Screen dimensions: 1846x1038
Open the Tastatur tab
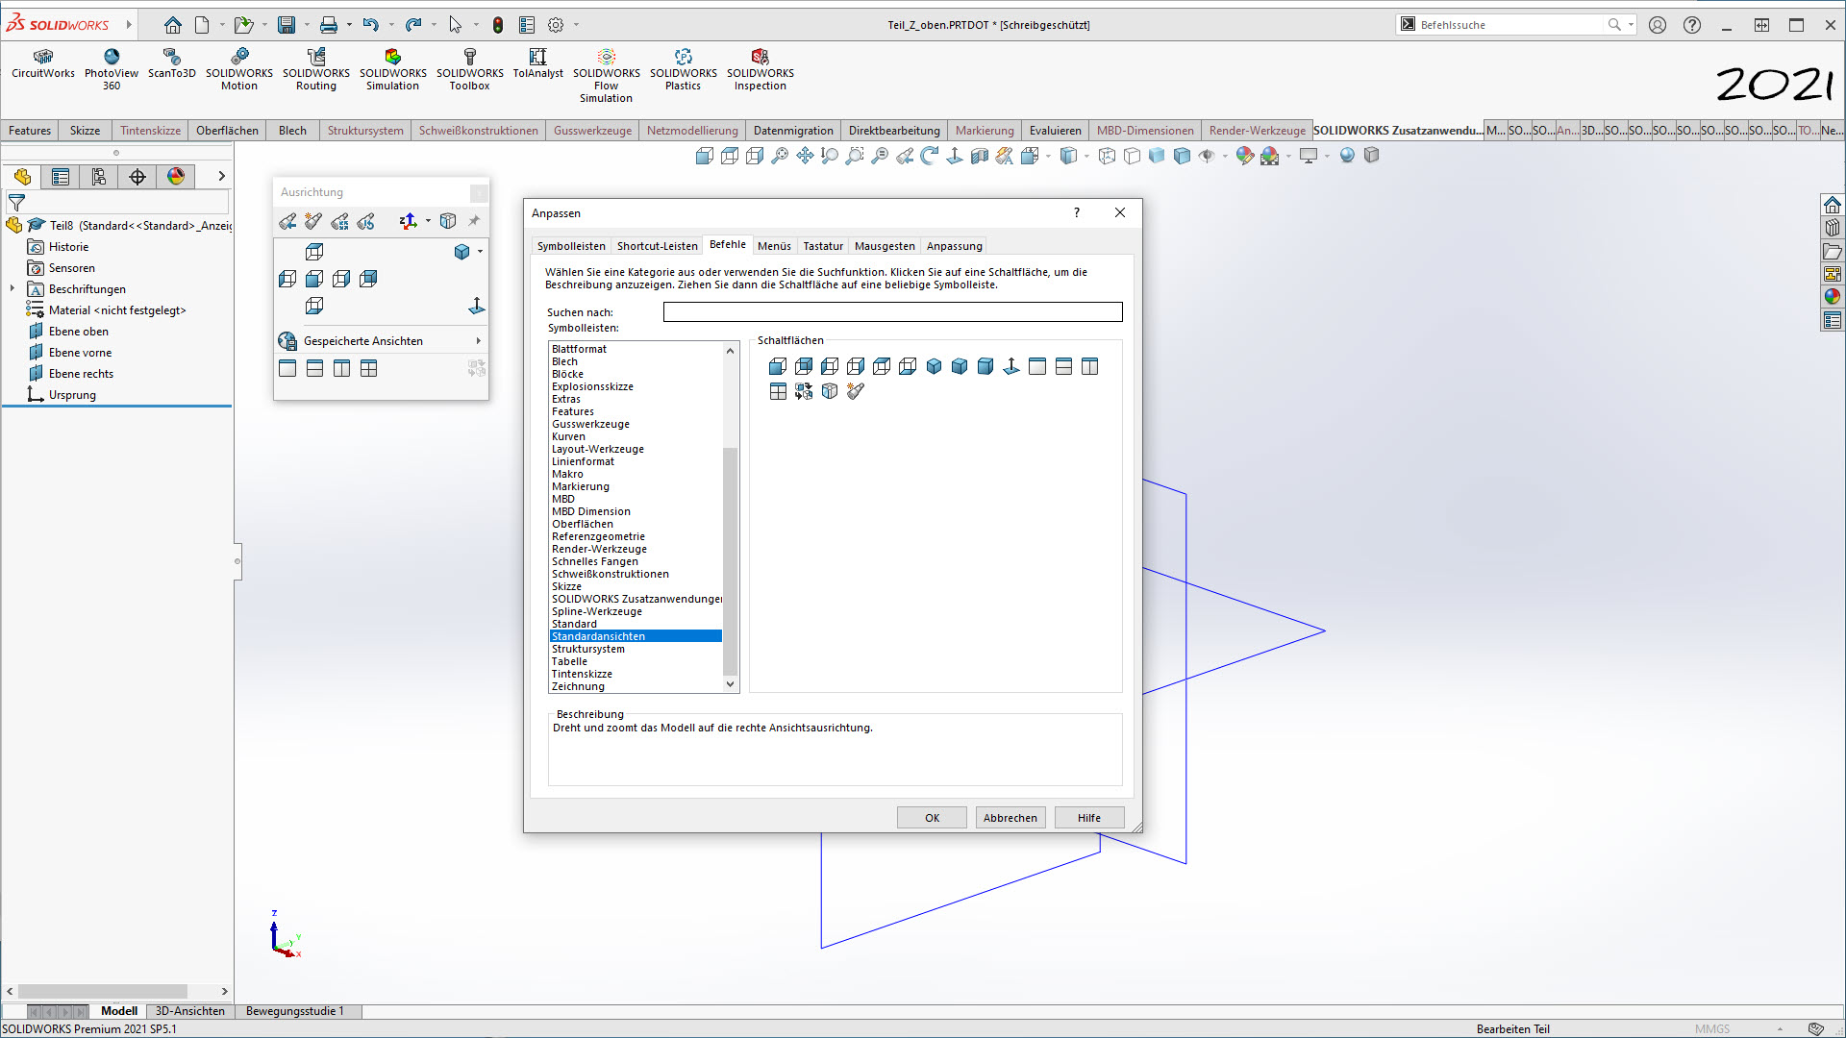pos(823,246)
